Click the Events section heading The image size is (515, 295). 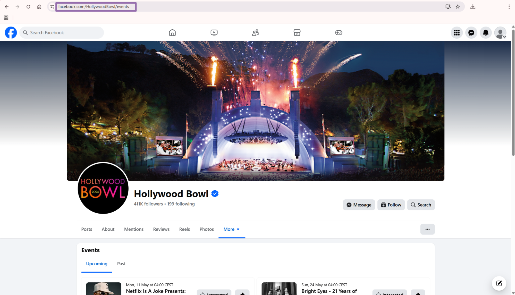coord(90,250)
